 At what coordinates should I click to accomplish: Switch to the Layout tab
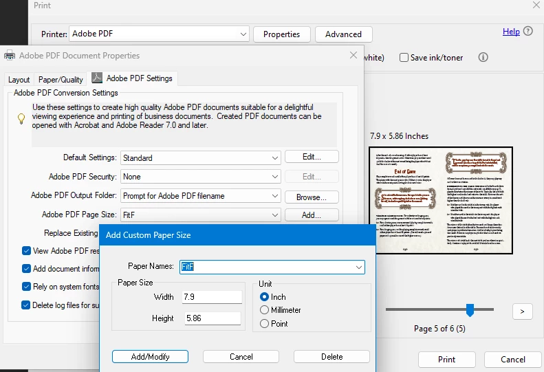pyautogui.click(x=19, y=80)
